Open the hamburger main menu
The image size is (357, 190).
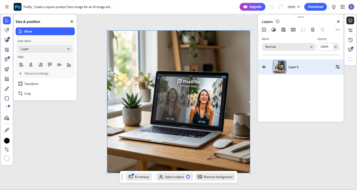(x=7, y=7)
